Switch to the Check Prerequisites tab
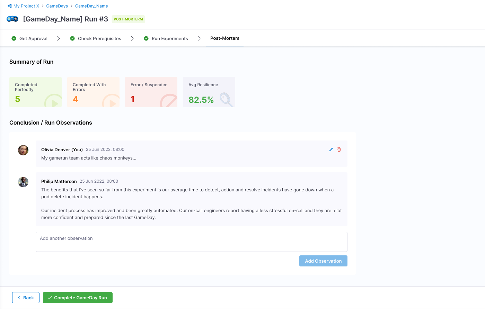 [x=99, y=38]
